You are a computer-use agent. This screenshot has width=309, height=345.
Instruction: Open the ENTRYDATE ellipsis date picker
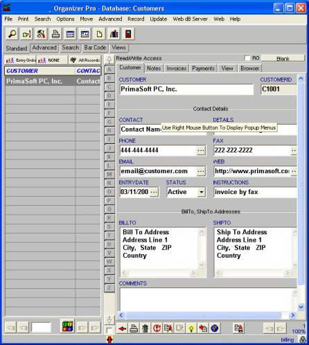154,192
